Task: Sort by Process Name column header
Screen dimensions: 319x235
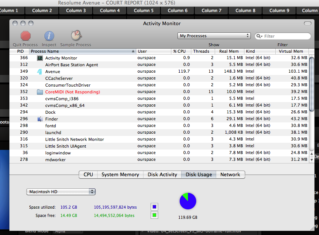Action: point(82,51)
